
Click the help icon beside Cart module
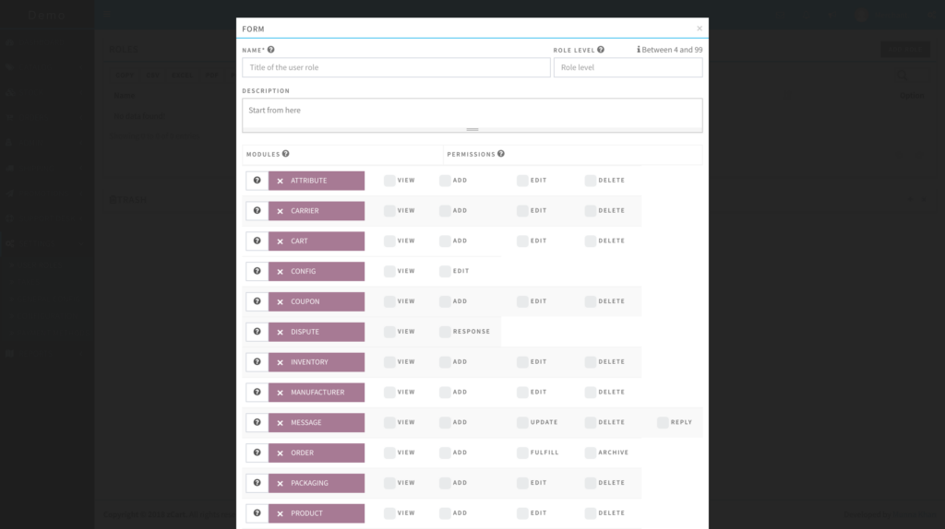click(257, 241)
